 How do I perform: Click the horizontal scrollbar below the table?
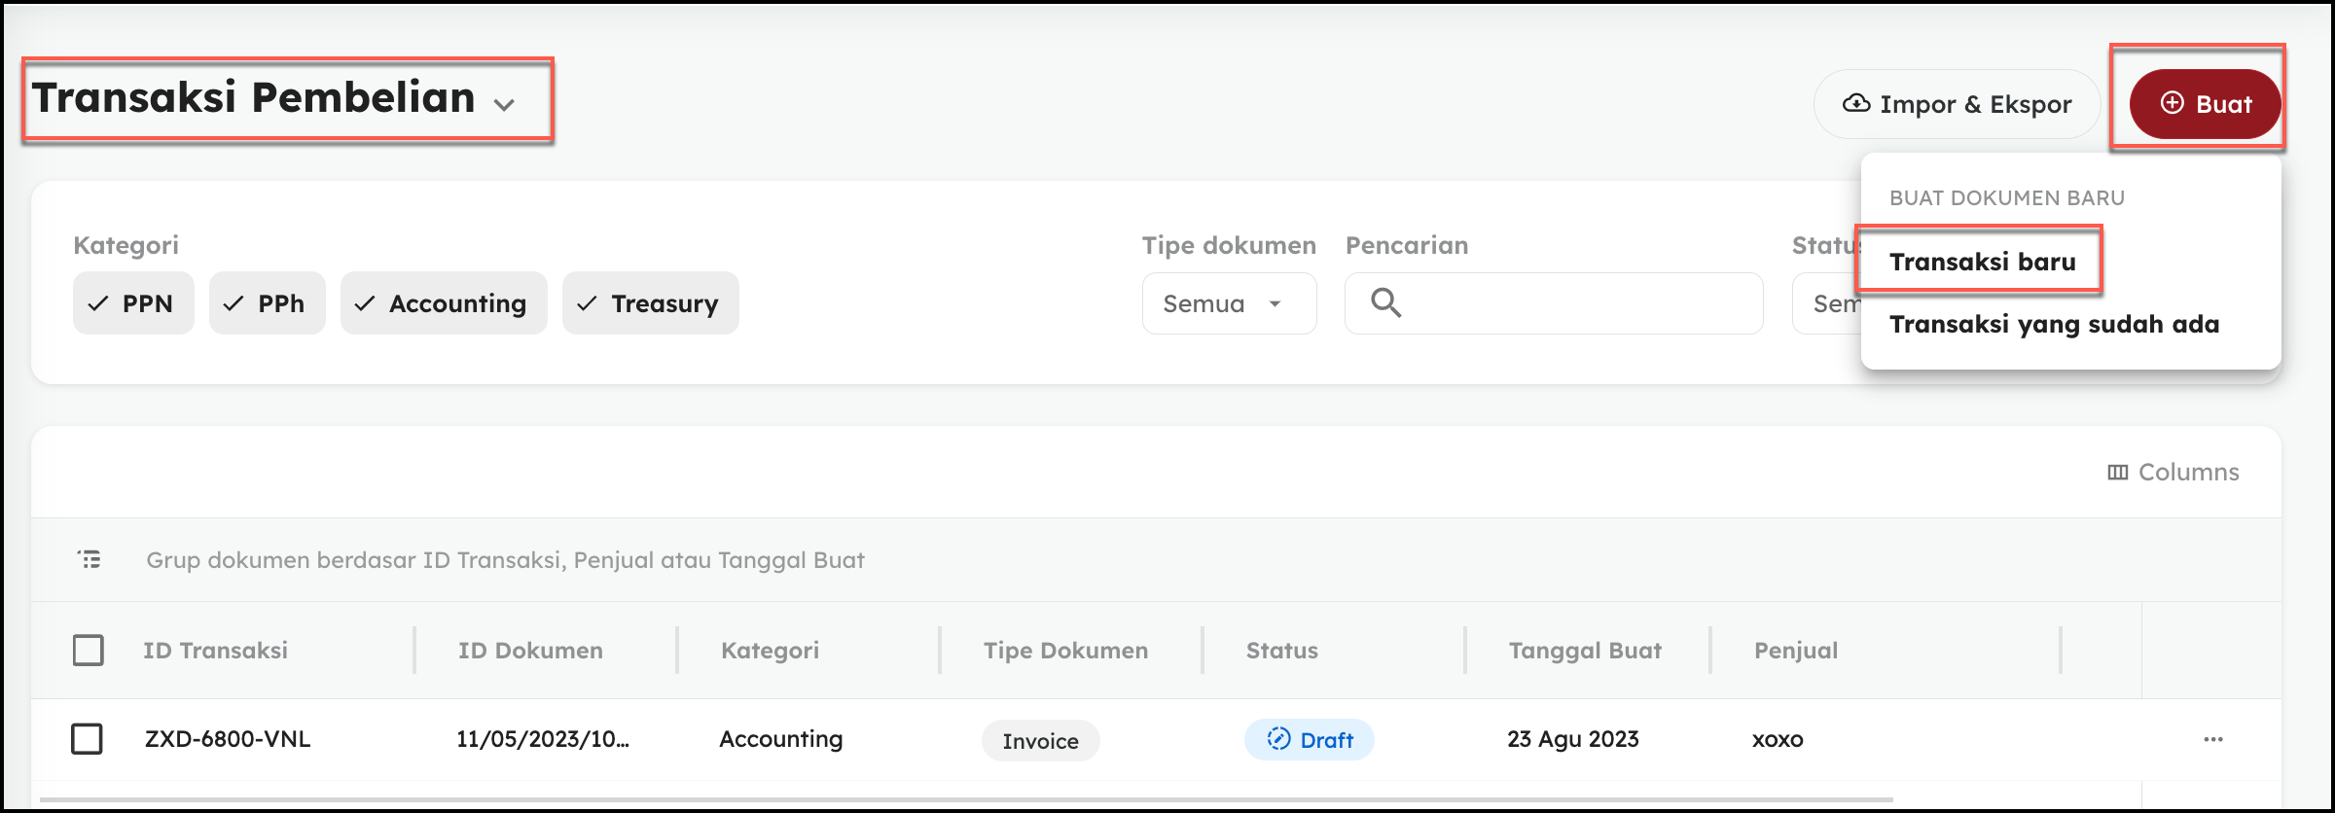point(963,800)
